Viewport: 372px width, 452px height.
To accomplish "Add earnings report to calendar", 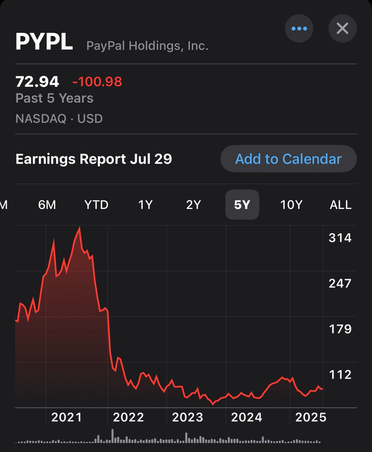I will [x=288, y=159].
